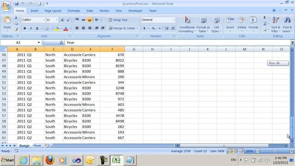Click the Comma Style icon
Screen dimensions: 295x166
159,29
